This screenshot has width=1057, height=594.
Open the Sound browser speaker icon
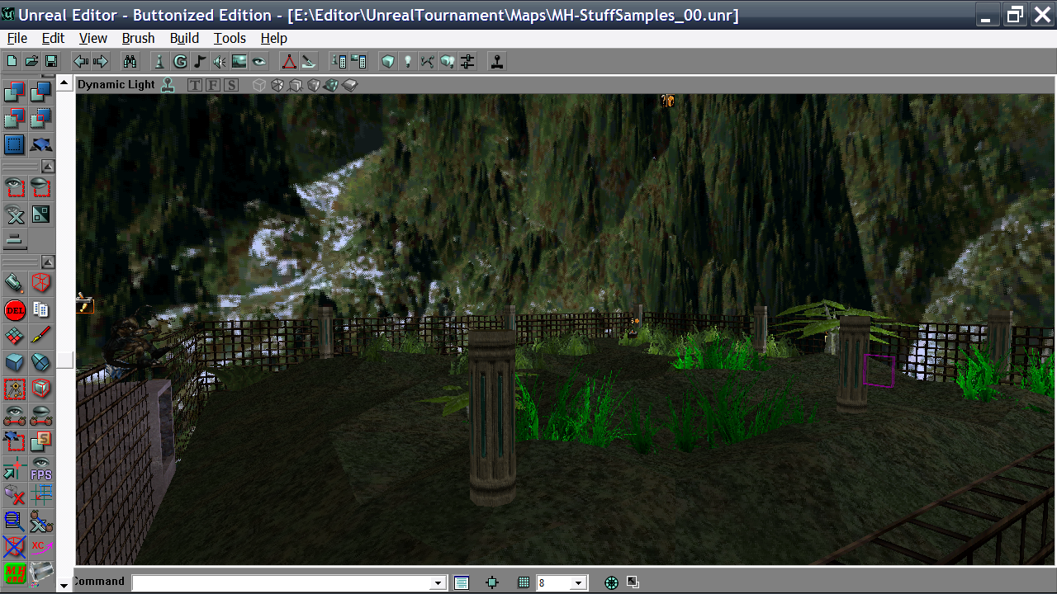220,61
